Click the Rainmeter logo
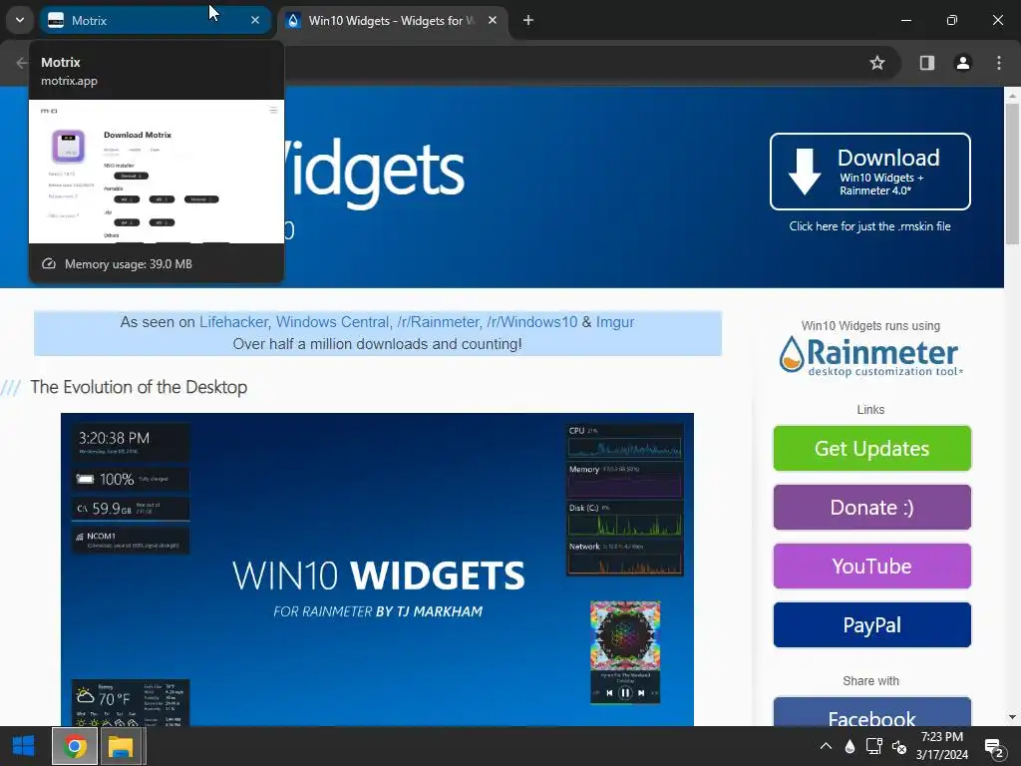1021x766 pixels. 869,356
